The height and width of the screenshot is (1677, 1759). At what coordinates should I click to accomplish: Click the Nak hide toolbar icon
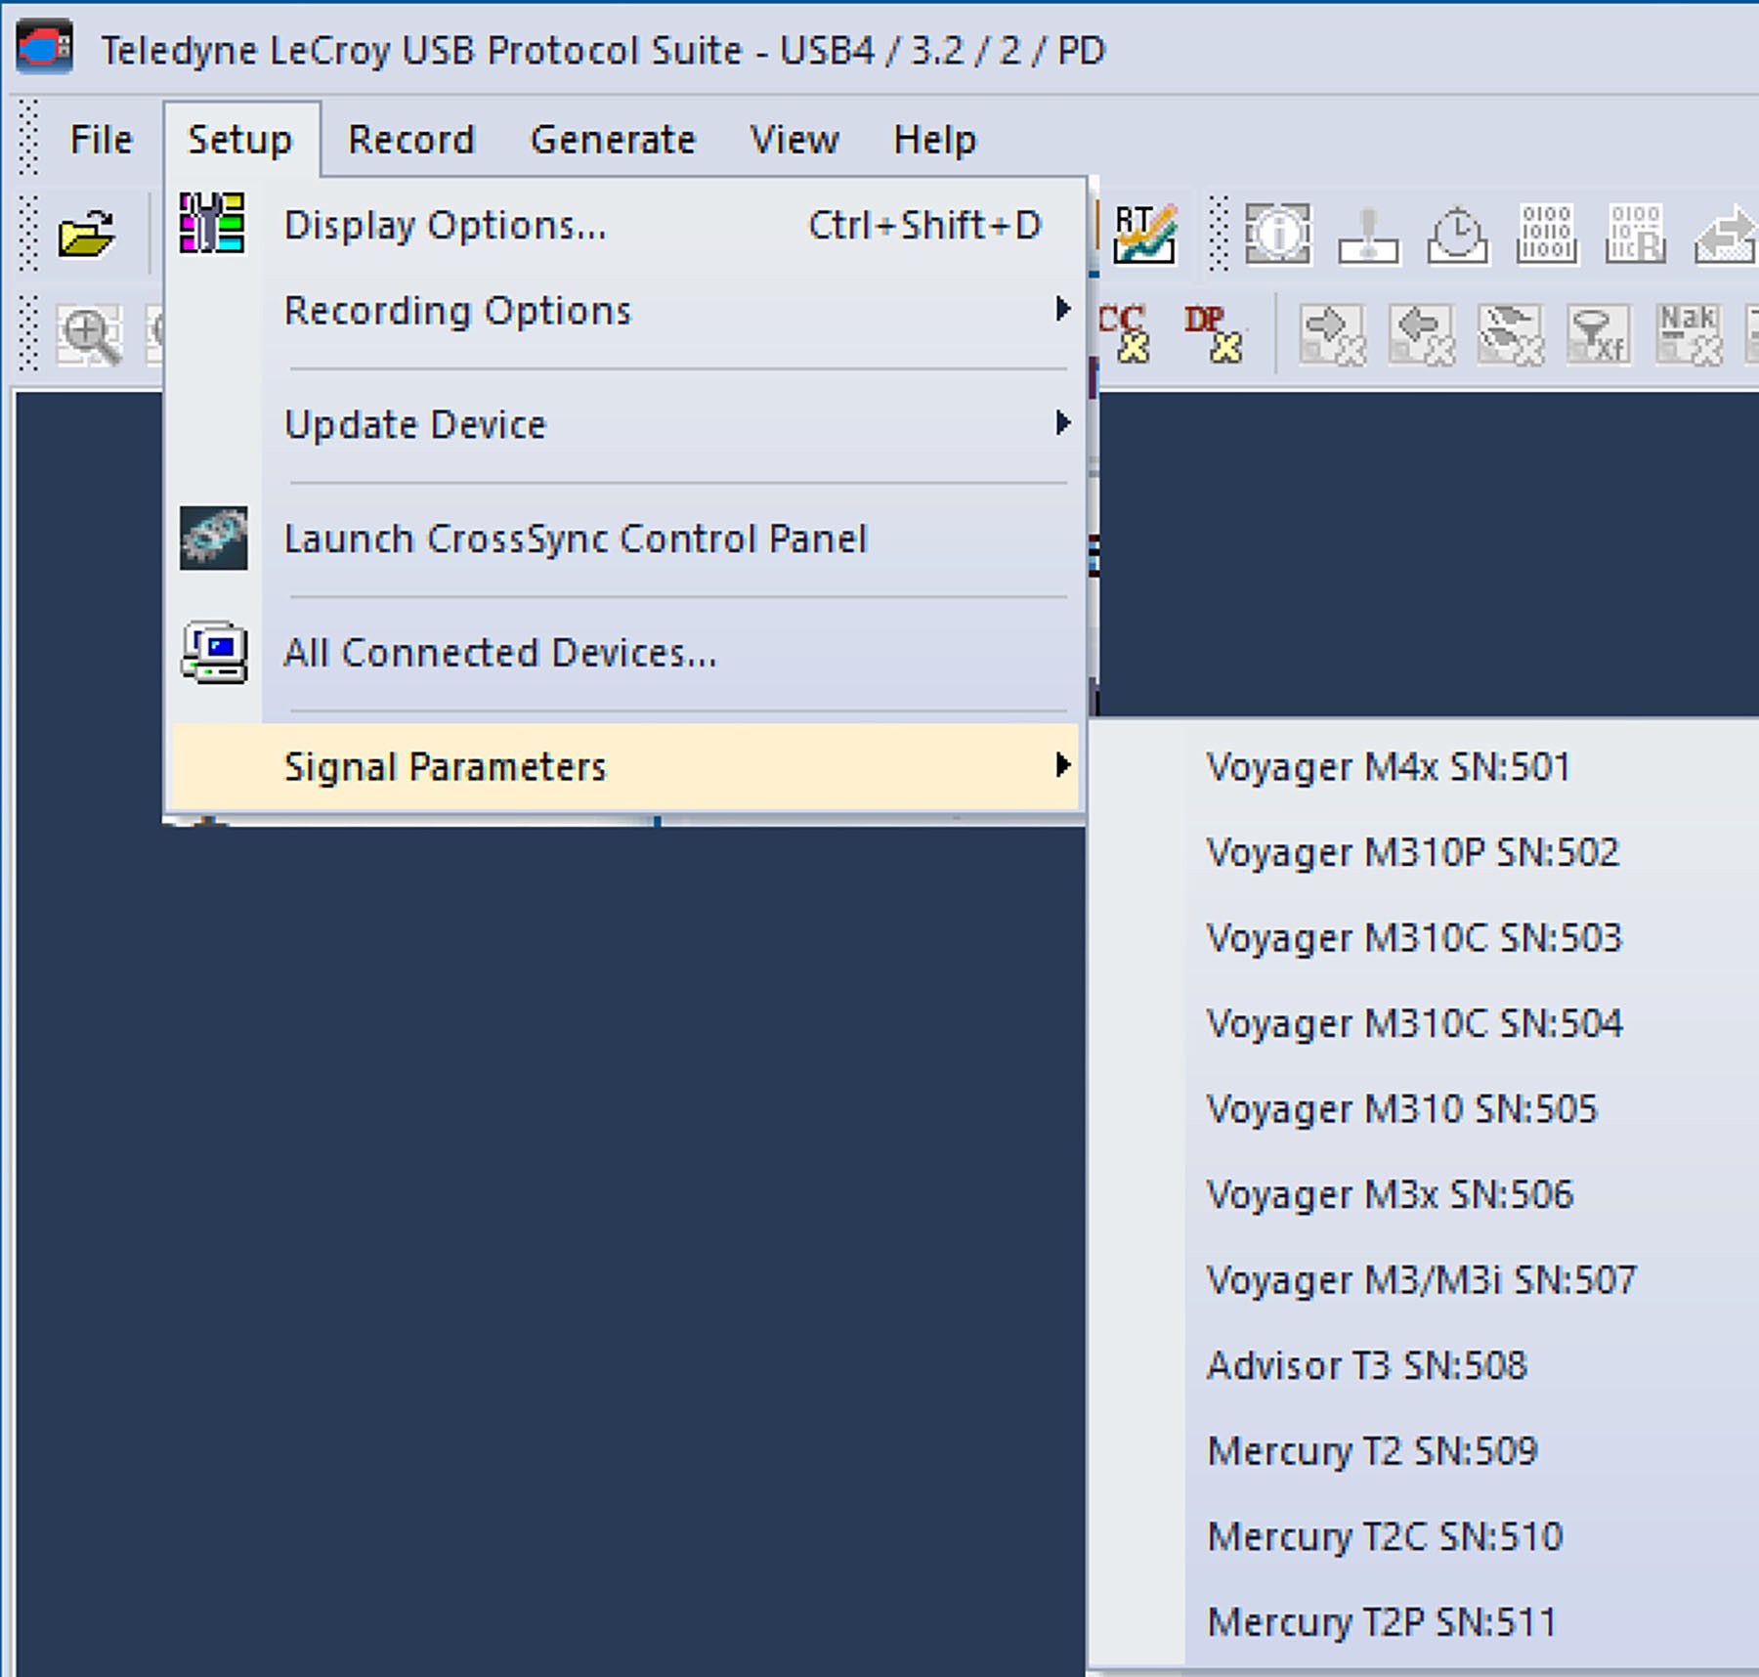[1689, 334]
